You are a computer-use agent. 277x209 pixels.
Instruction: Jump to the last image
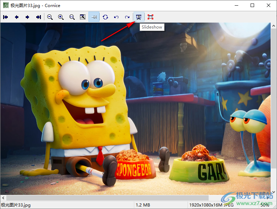point(38,17)
